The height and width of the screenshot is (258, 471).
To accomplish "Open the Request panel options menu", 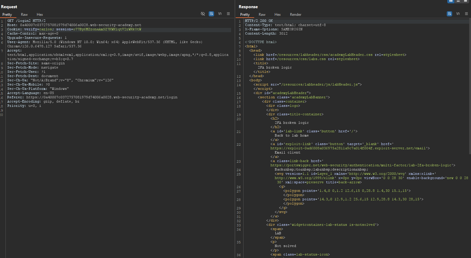I will point(228,14).
